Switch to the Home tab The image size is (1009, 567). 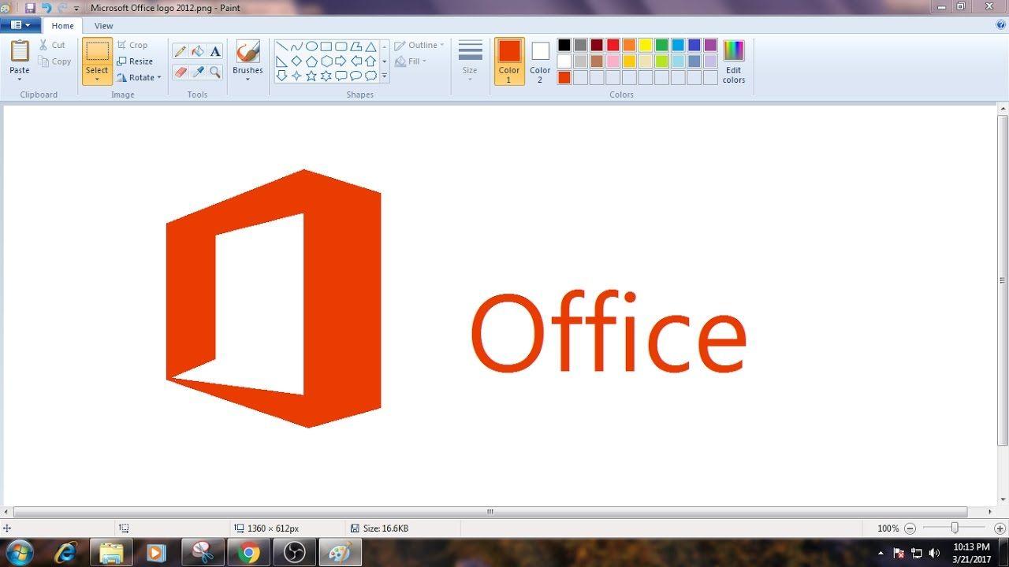pos(62,26)
